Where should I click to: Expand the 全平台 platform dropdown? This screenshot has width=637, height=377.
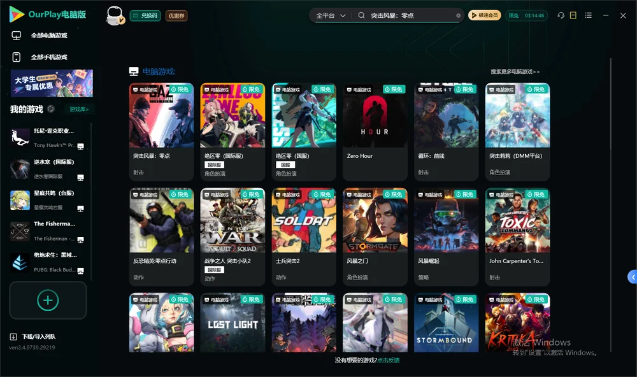pyautogui.click(x=331, y=15)
